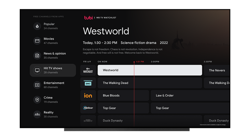250x140 pixels.
Task: Open the Popular 24 channels category
Action: click(x=53, y=26)
